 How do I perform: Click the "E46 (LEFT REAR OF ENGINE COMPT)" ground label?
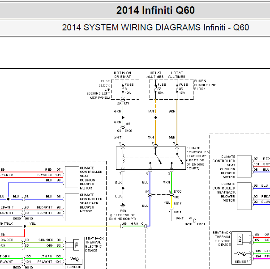(122, 215)
